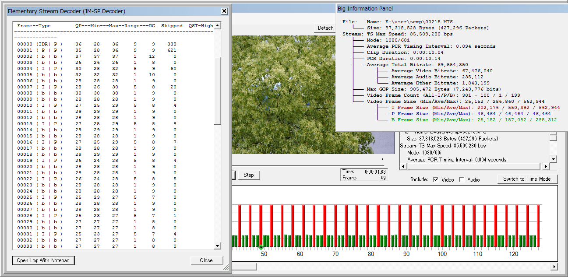This screenshot has height=277, width=568.
Task: Click Switch to Time Mode button
Action: click(527, 179)
